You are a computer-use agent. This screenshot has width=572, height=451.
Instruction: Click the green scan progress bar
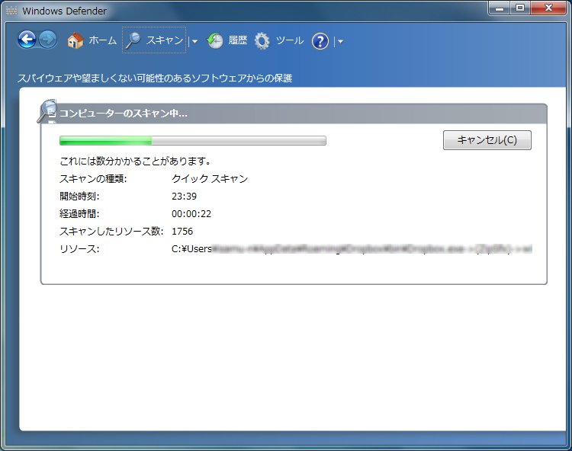coord(193,141)
